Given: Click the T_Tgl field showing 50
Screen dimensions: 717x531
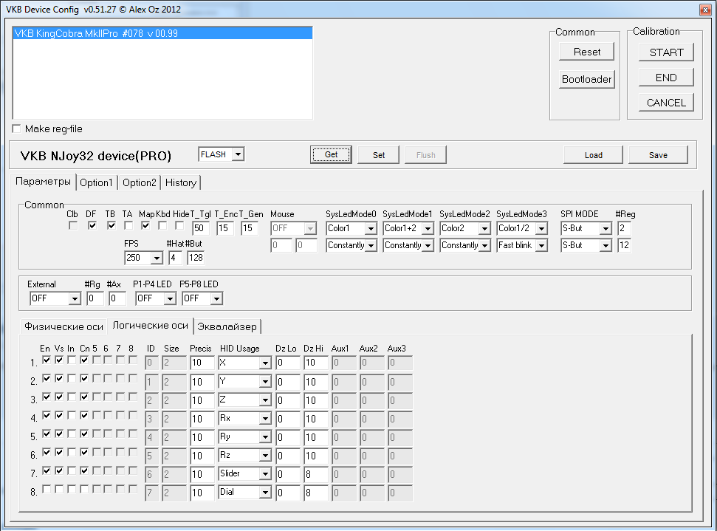Looking at the screenshot, I should pyautogui.click(x=201, y=228).
